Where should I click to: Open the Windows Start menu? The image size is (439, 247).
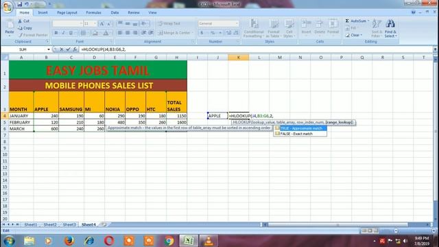[x=9, y=241]
